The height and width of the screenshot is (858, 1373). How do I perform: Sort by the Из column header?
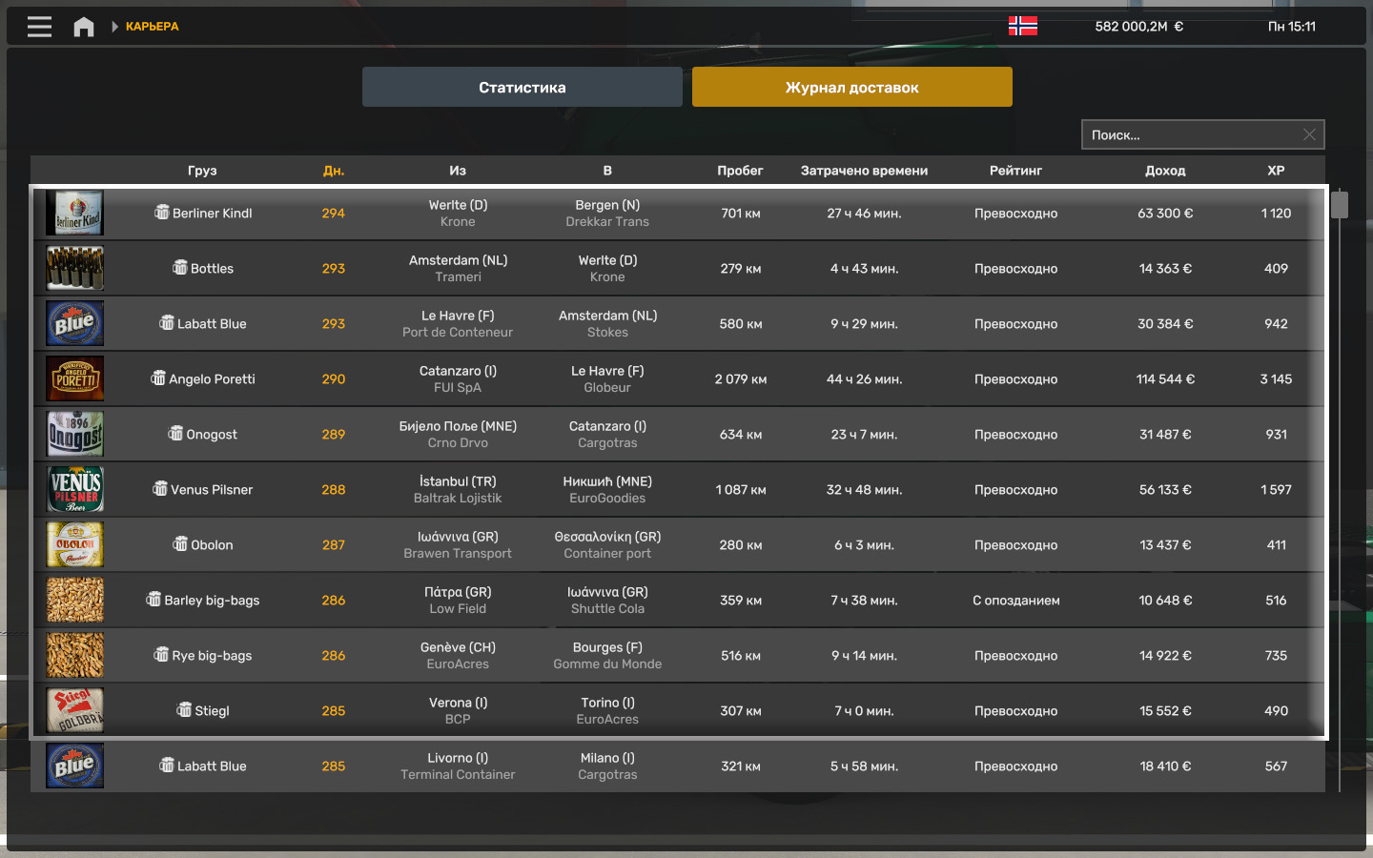click(458, 171)
